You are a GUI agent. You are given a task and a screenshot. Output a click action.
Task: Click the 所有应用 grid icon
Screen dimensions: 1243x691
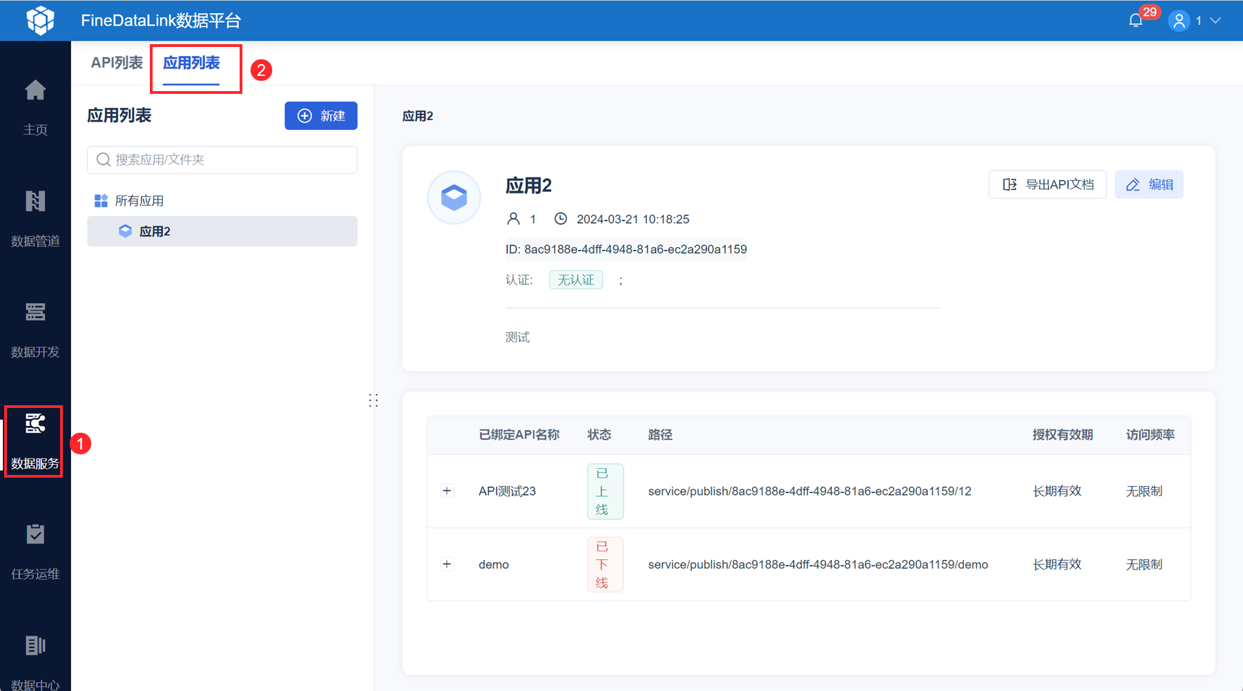101,201
